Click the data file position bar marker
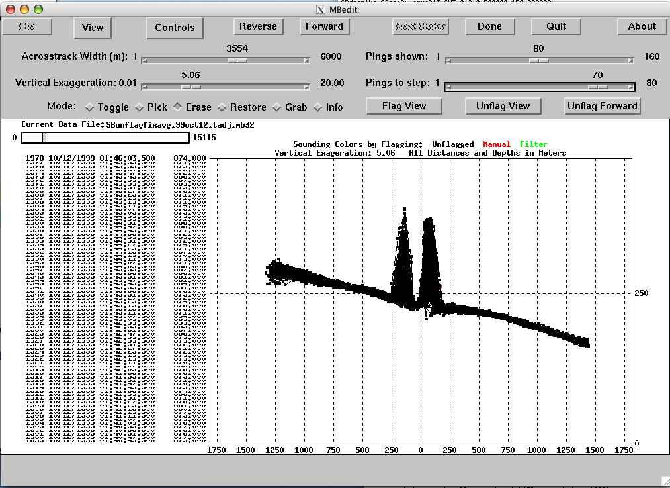Image resolution: width=670 pixels, height=488 pixels. pyautogui.click(x=44, y=137)
